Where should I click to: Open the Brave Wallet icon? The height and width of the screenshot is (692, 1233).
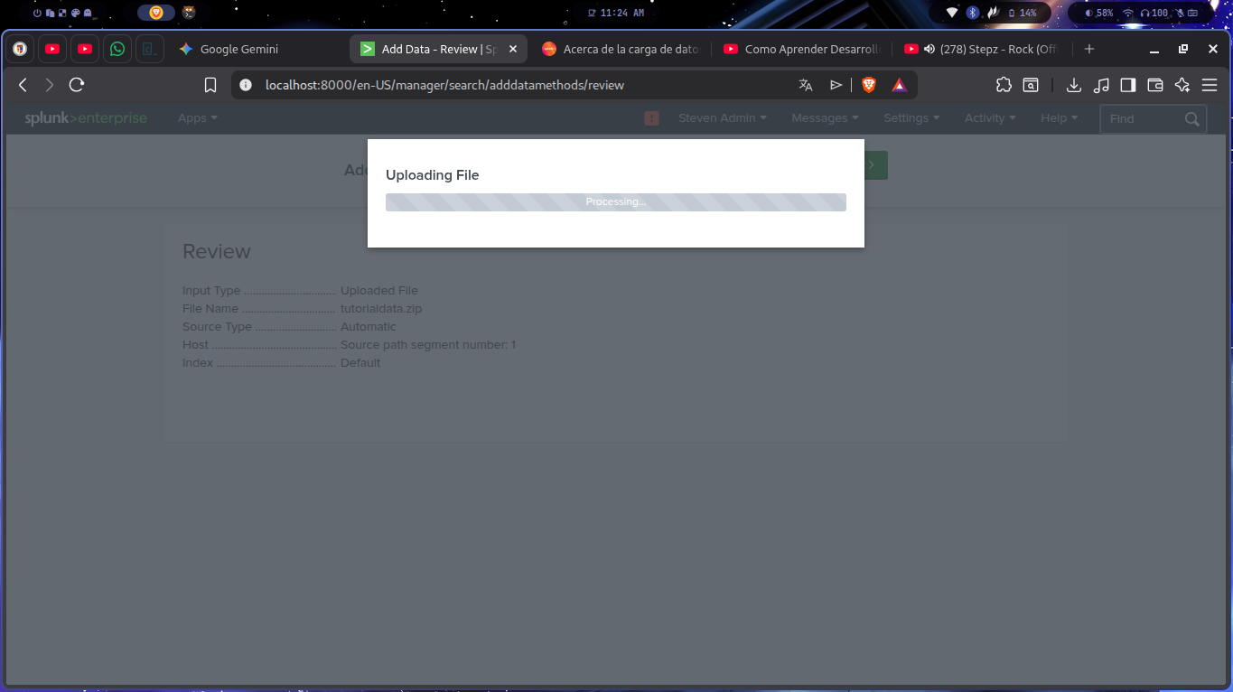pos(1154,85)
